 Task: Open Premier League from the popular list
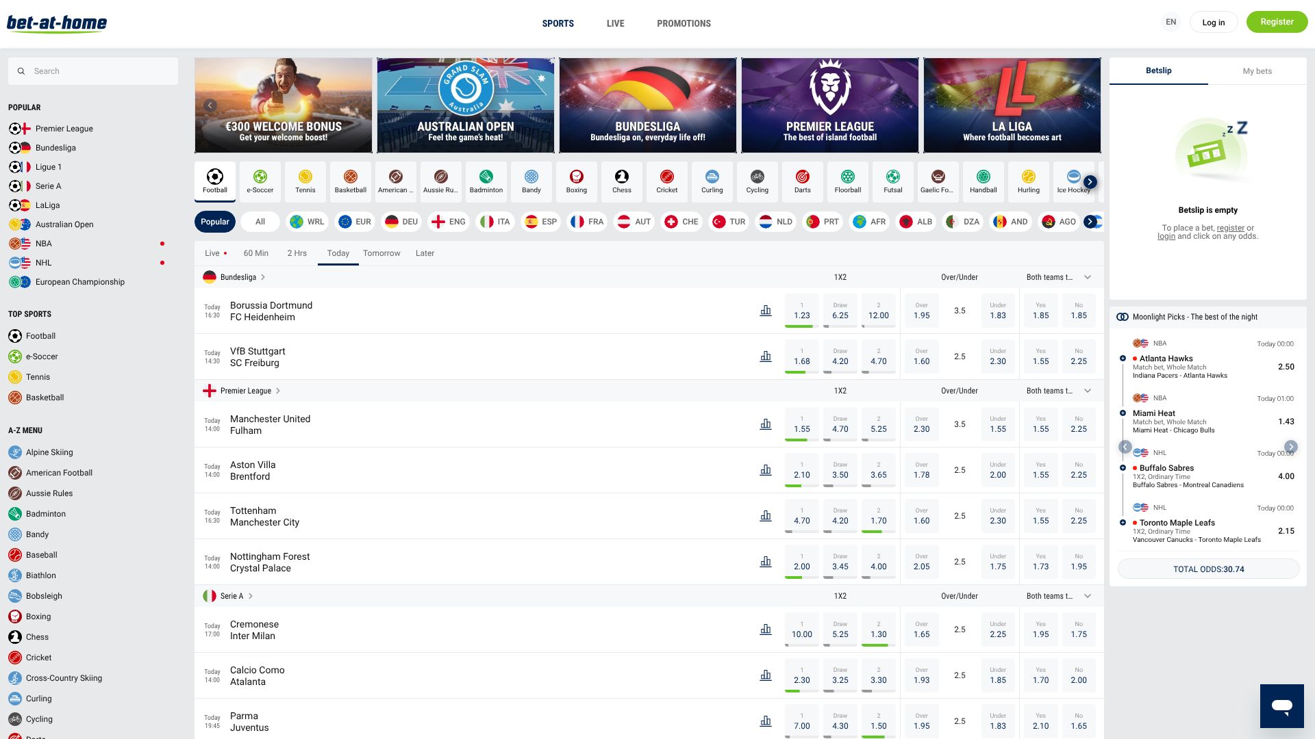(x=64, y=129)
